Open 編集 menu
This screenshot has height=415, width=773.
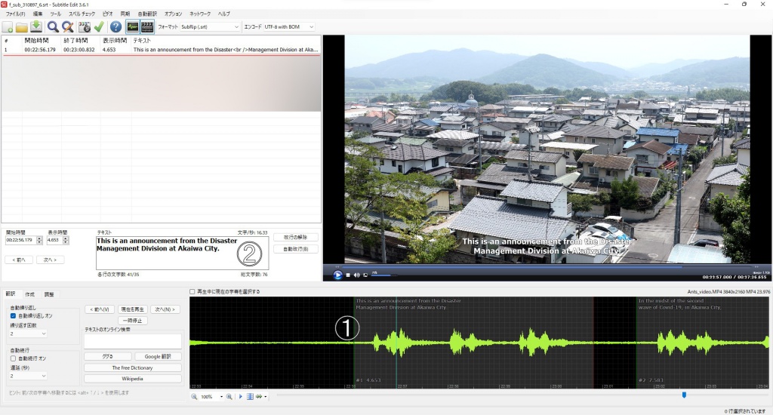coord(38,14)
